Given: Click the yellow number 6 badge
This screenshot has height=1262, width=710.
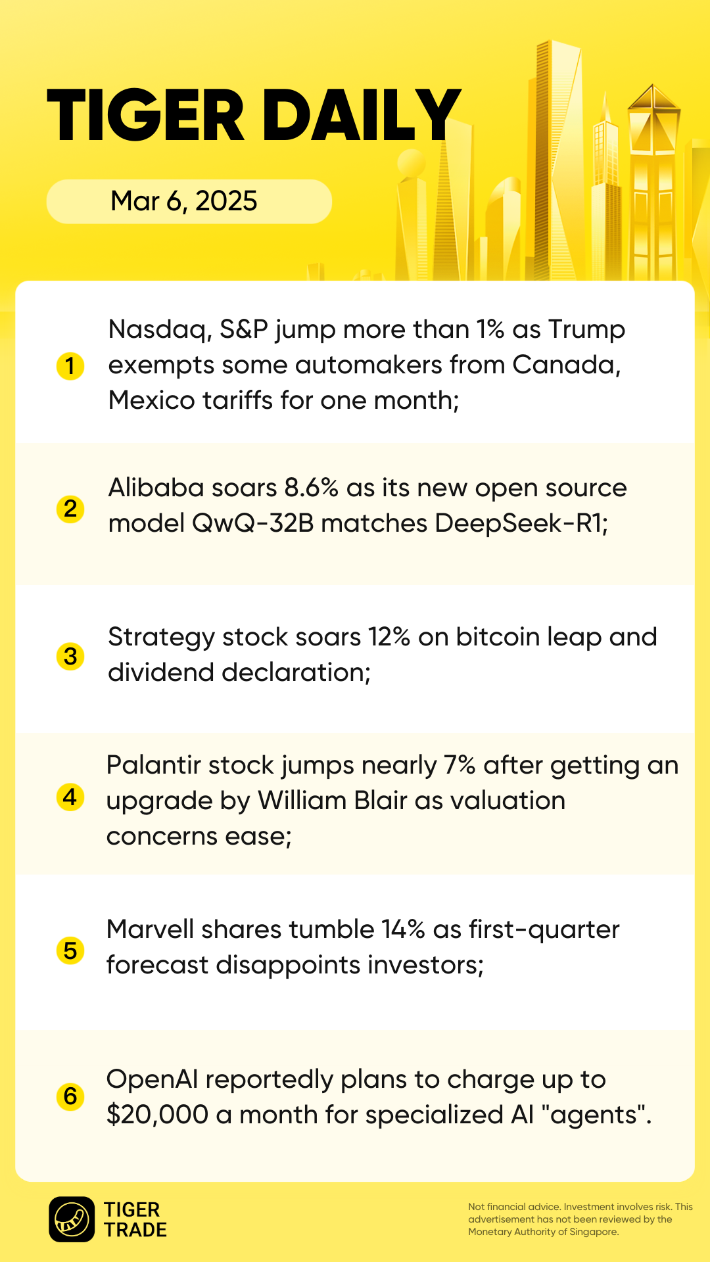Looking at the screenshot, I should (x=70, y=1096).
